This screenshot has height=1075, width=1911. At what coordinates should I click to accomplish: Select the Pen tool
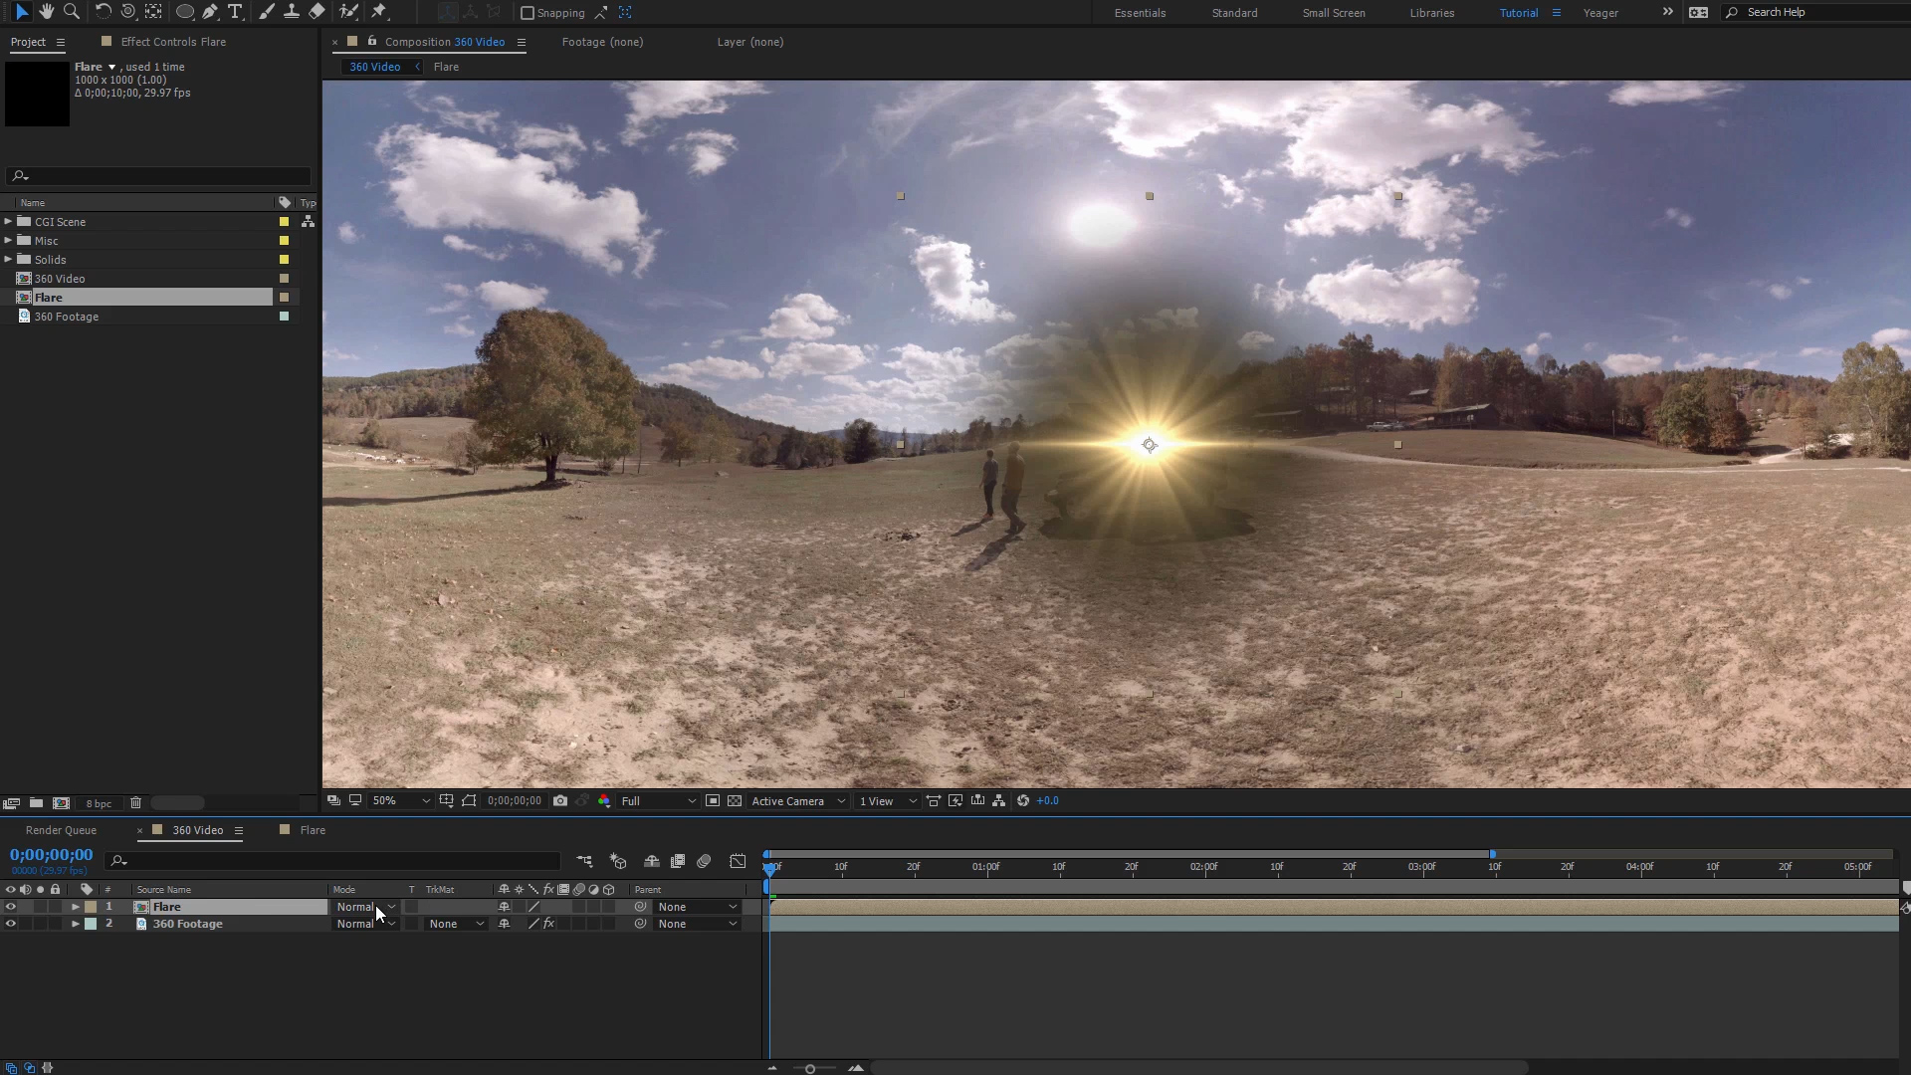pyautogui.click(x=211, y=12)
